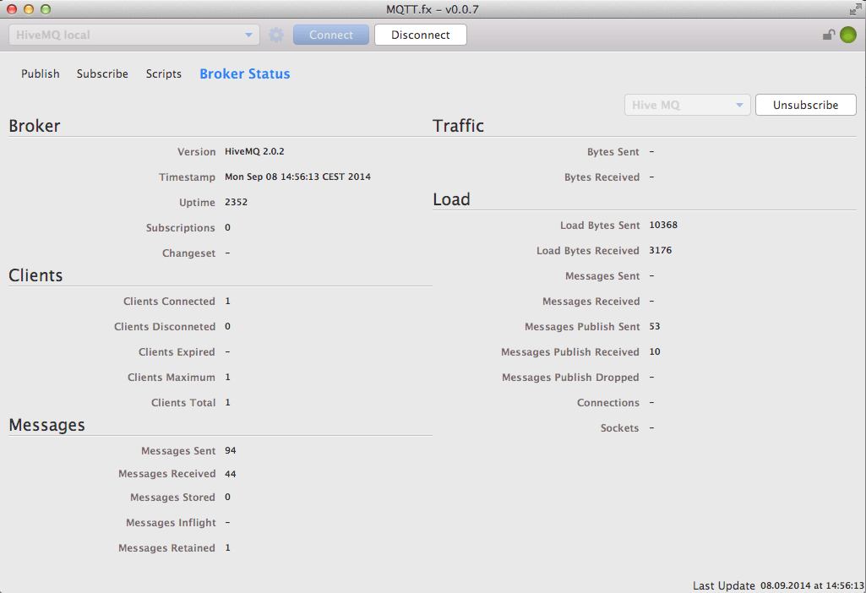Click the yellow minimize window button
Viewport: 866px width, 593px height.
pos(29,8)
